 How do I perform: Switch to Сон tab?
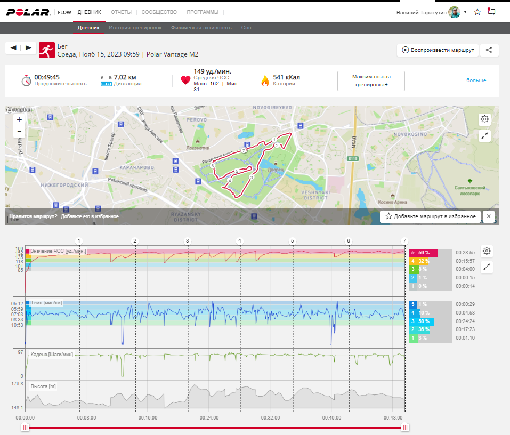coord(246,28)
